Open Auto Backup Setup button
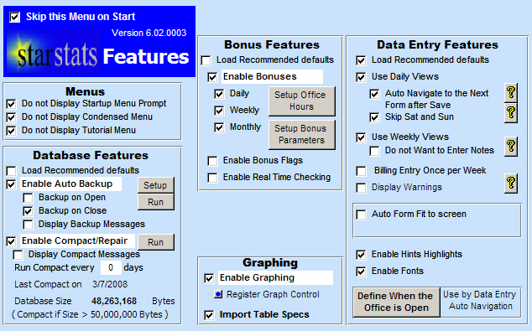 (x=156, y=185)
